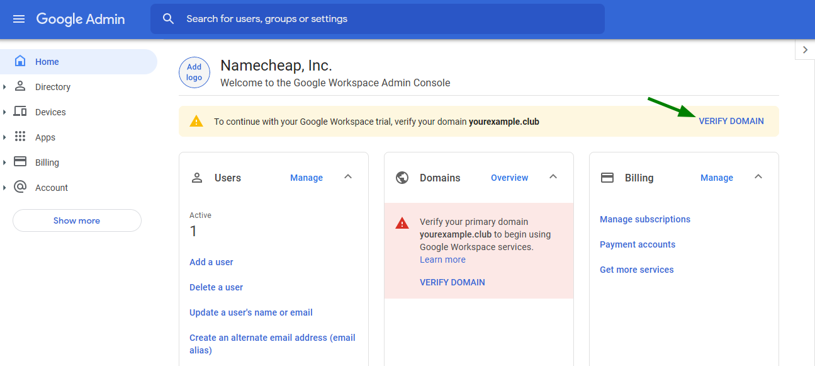Viewport: 815px width, 366px height.
Task: Expand the Directory tree arrow
Action: [x=5, y=87]
